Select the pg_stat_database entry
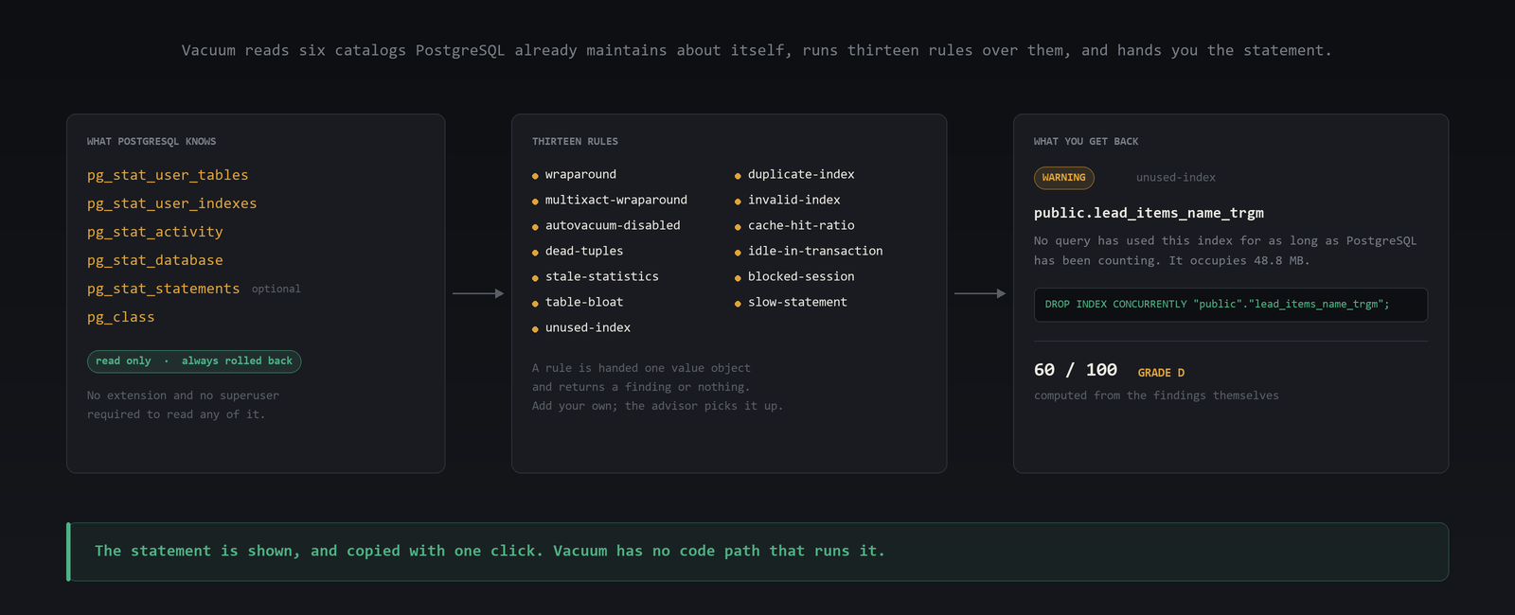The width and height of the screenshot is (1515, 615). point(155,260)
